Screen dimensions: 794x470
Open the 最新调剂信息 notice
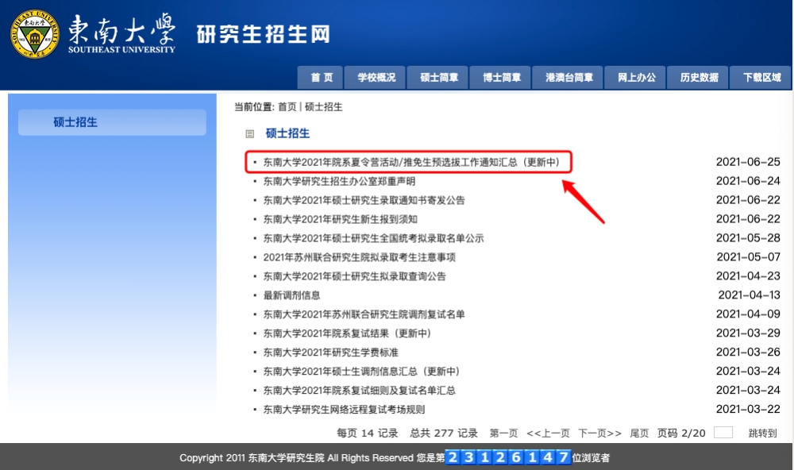291,295
